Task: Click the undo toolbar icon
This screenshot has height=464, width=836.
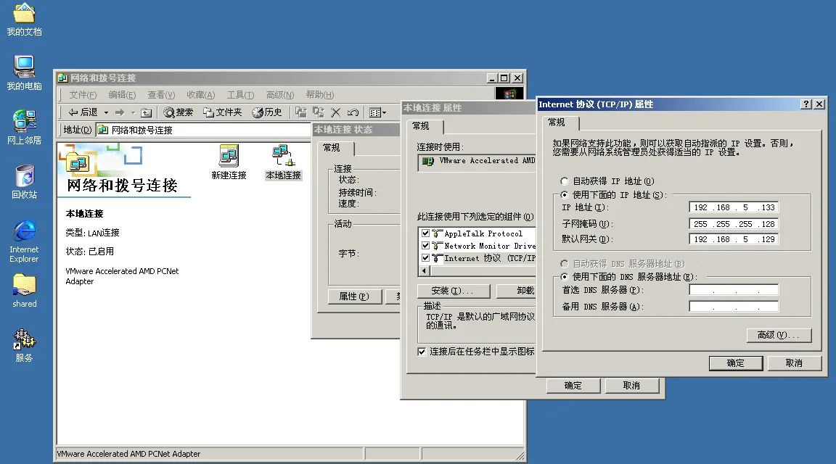Action: point(353,112)
